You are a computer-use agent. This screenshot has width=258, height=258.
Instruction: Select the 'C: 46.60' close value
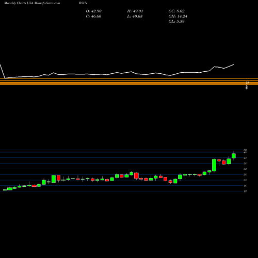click(93, 17)
